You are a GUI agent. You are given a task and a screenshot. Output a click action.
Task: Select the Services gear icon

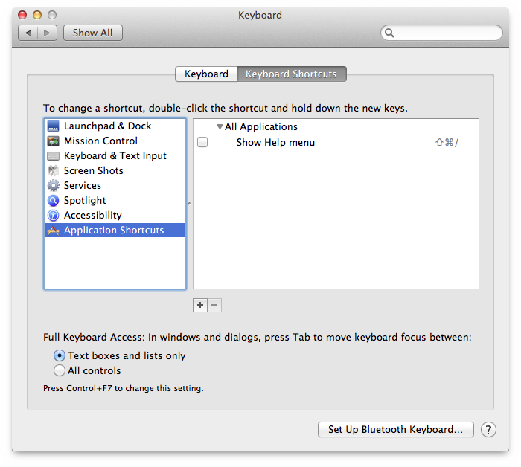[x=53, y=186]
